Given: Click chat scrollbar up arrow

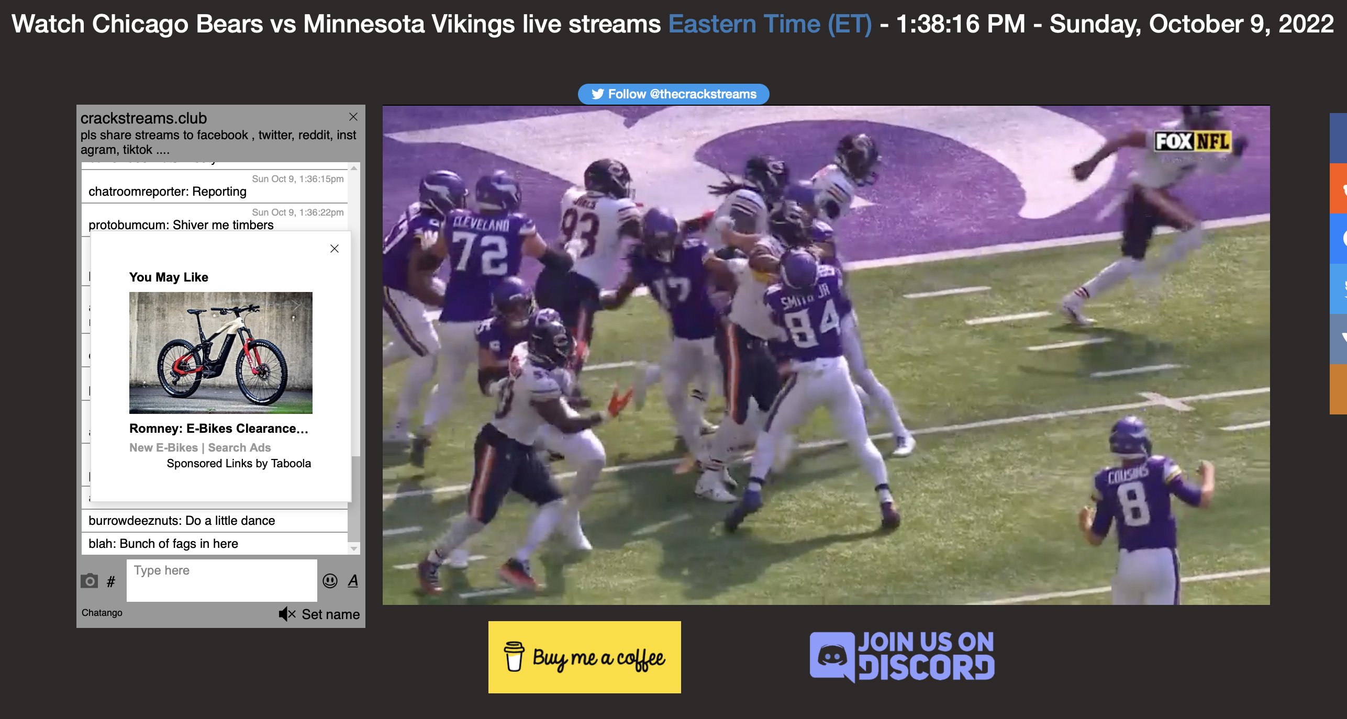Looking at the screenshot, I should point(354,168).
